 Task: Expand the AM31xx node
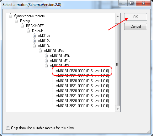click(x=34, y=36)
